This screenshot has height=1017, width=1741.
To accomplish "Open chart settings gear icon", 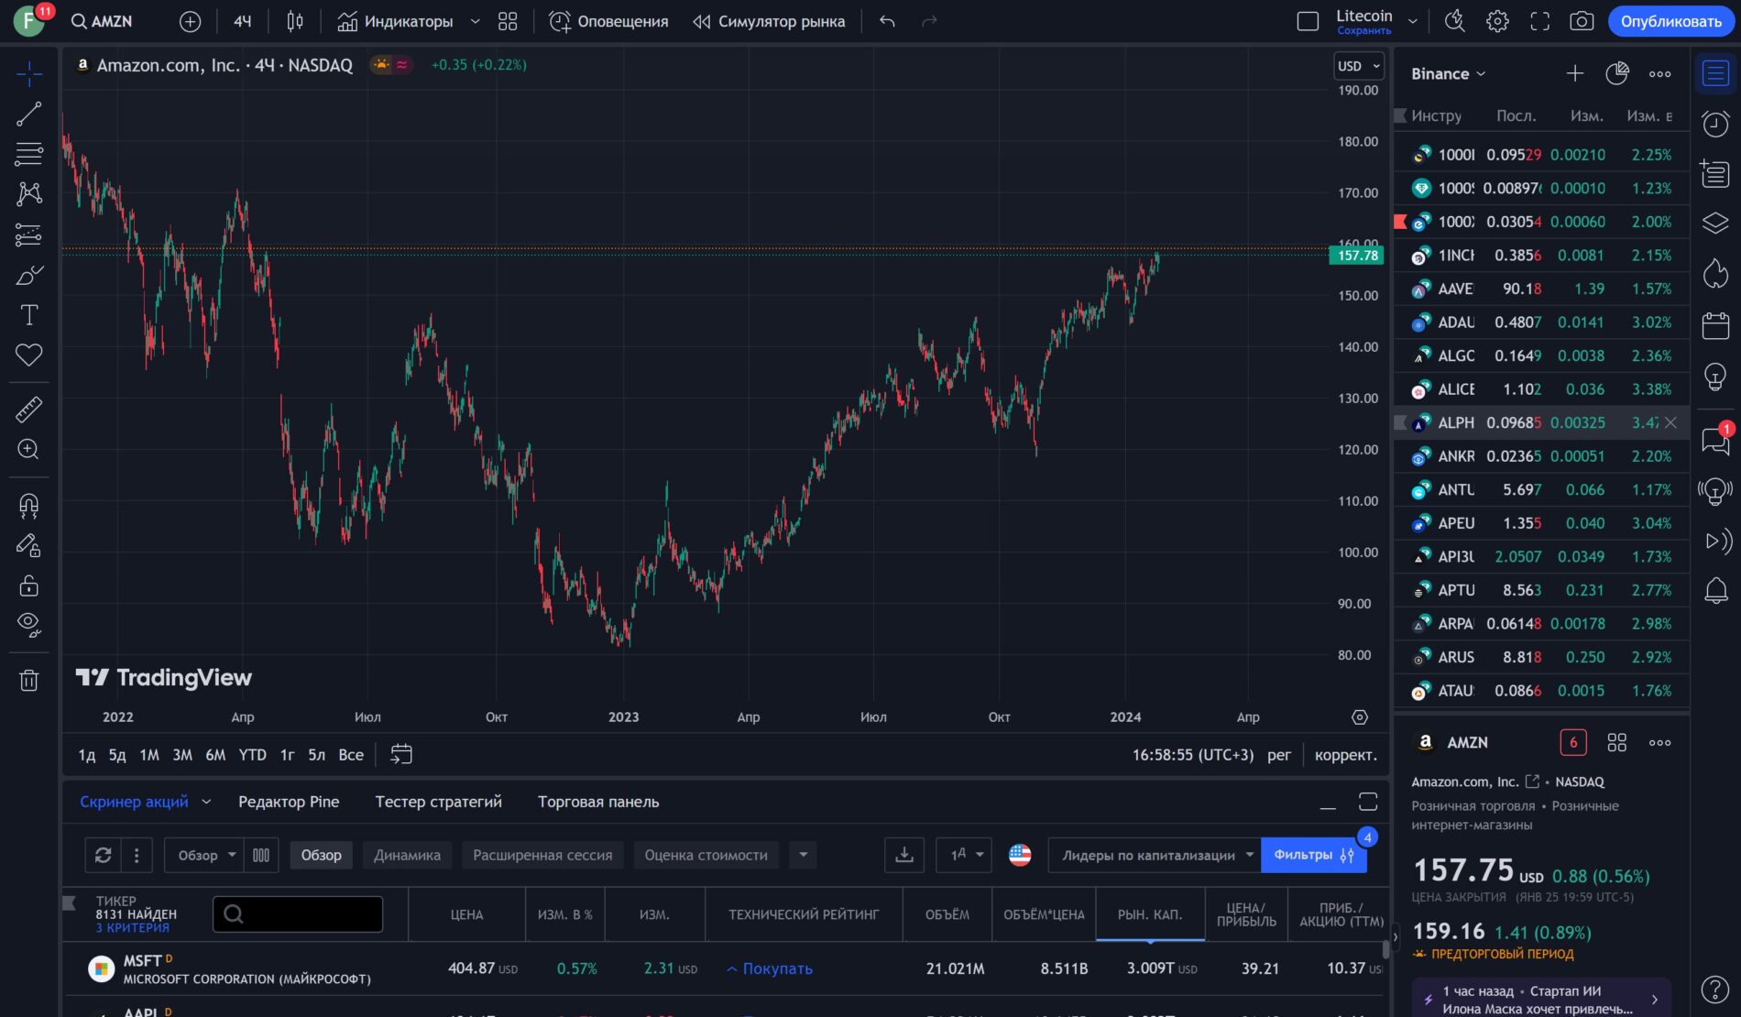I will 1497,21.
